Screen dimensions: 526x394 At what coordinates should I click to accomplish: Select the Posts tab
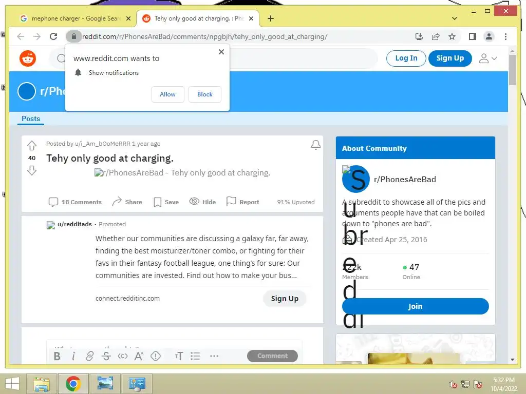click(x=30, y=119)
